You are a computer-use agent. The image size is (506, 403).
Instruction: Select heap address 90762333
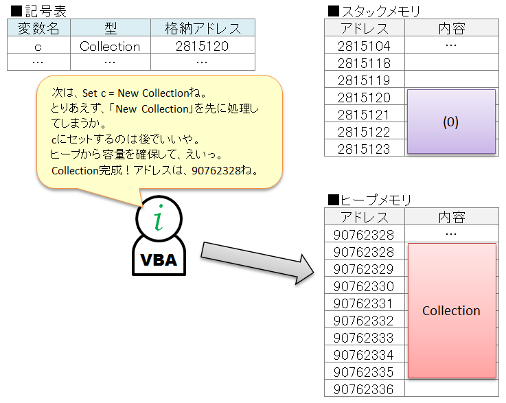[365, 336]
